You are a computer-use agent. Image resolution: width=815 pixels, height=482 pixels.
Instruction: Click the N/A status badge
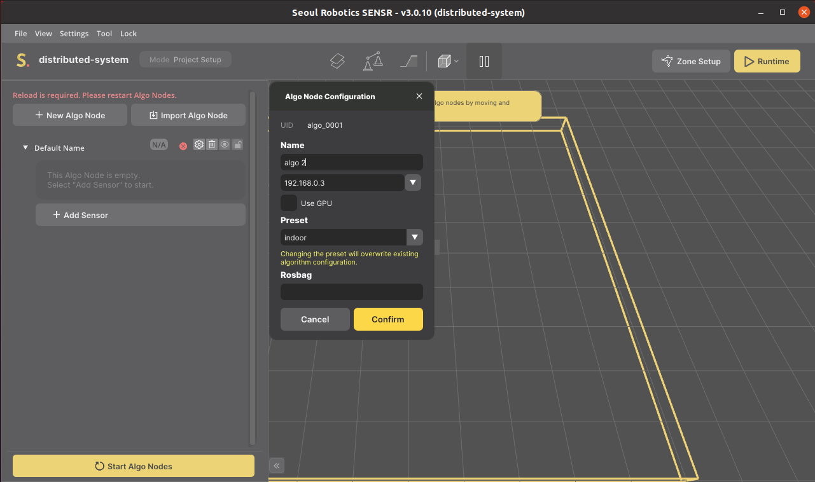pyautogui.click(x=158, y=145)
